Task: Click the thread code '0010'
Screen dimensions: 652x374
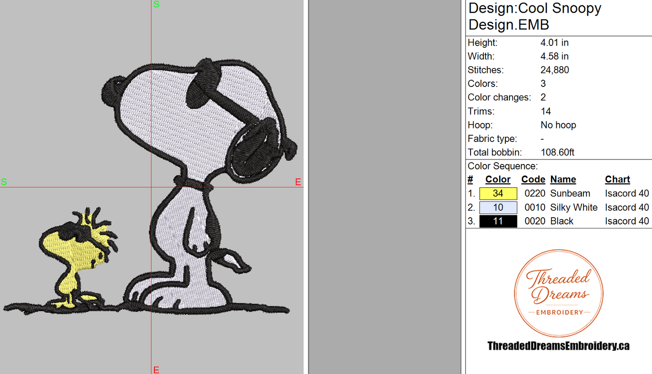Action: coord(535,208)
